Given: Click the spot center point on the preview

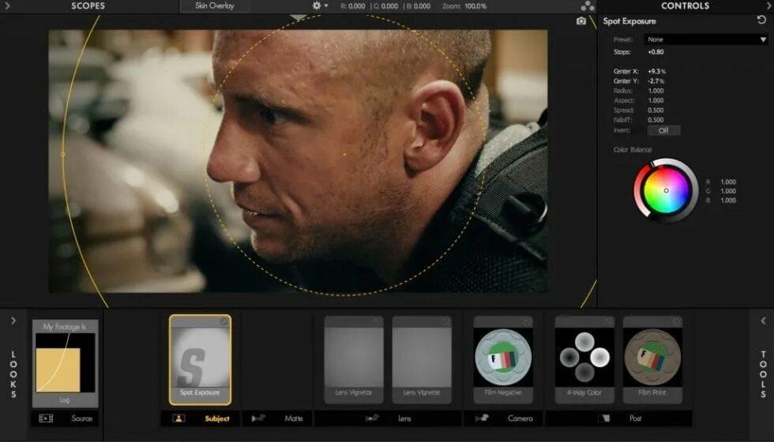Looking at the screenshot, I should click(344, 155).
